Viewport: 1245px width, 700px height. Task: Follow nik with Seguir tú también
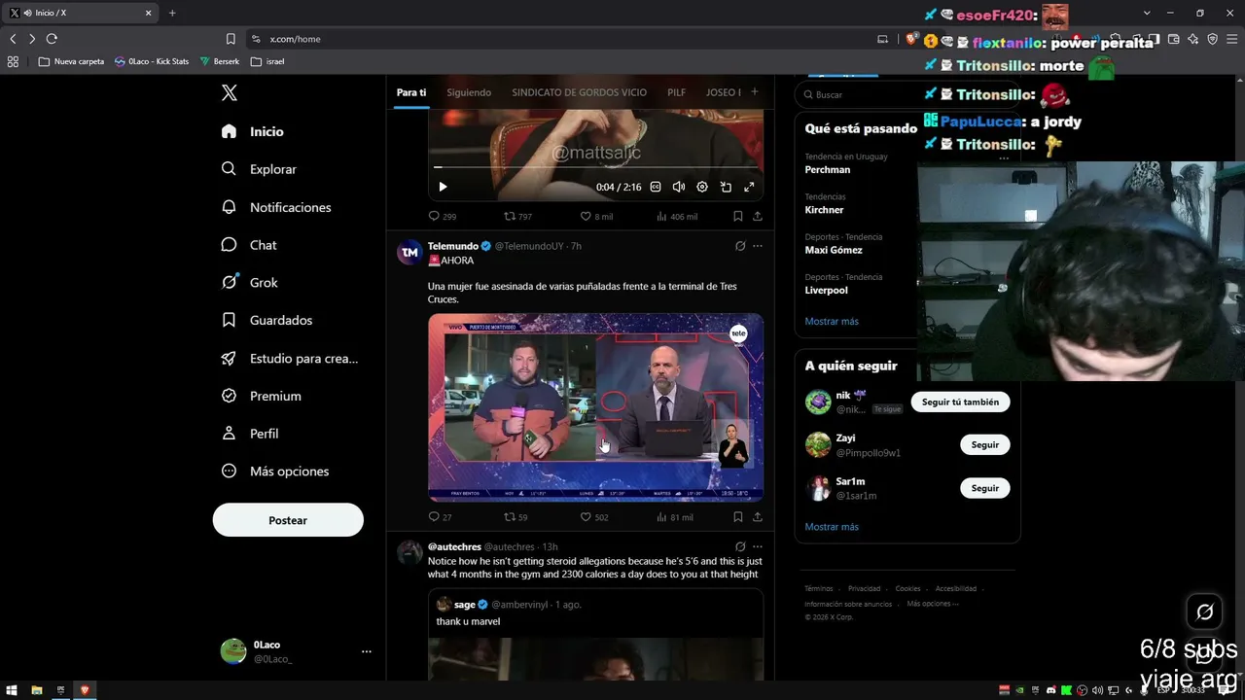(x=960, y=402)
